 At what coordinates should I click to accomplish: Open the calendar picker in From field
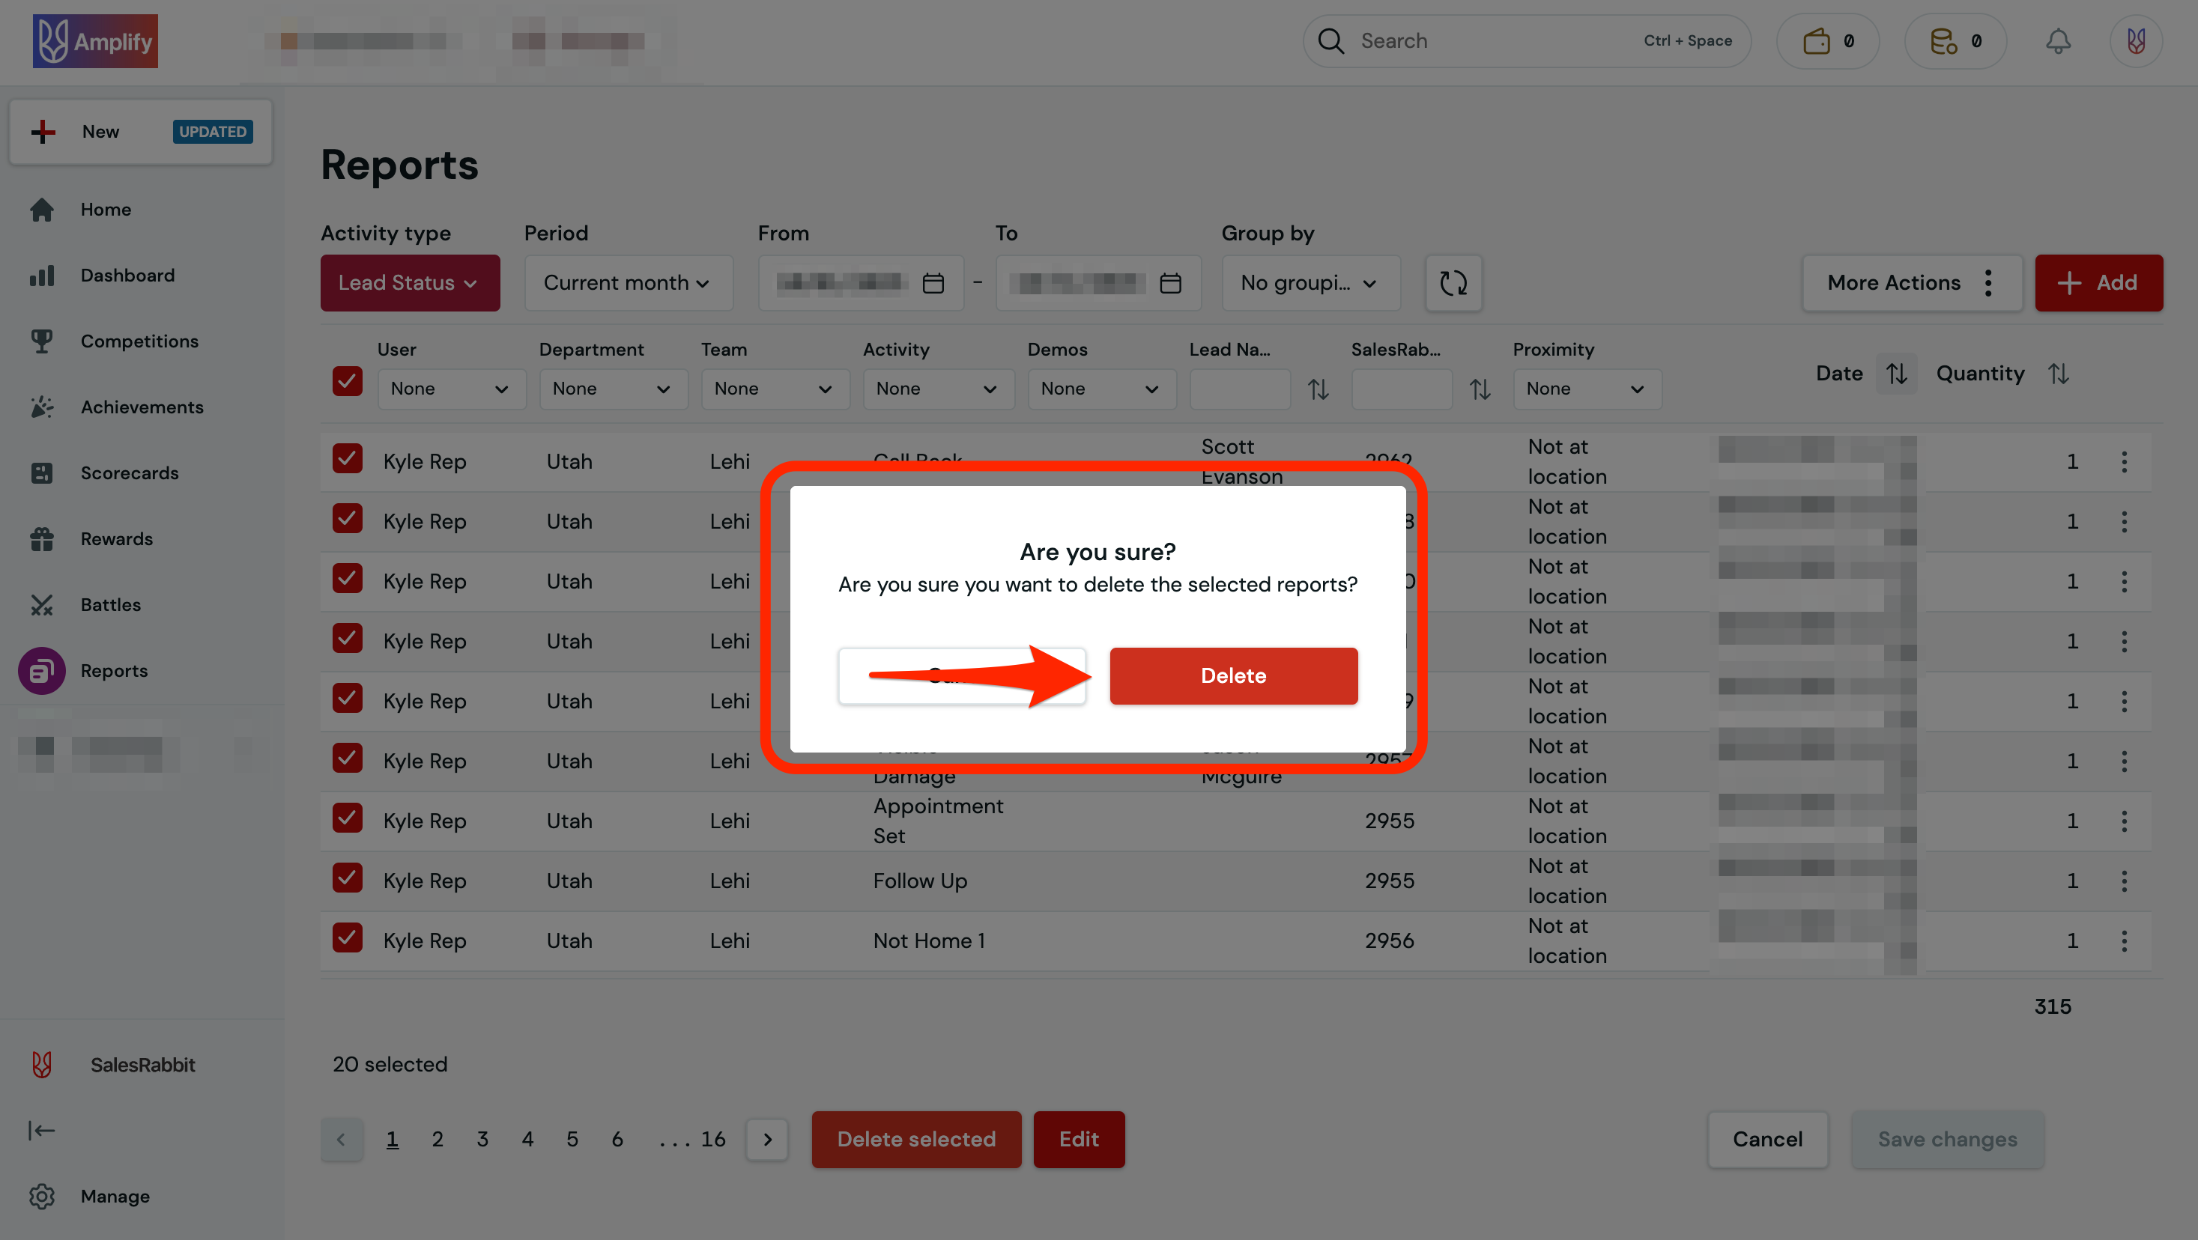[x=933, y=282]
